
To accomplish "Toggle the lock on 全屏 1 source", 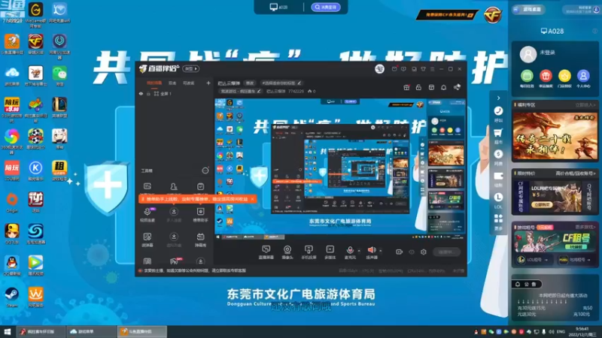I will pos(148,93).
